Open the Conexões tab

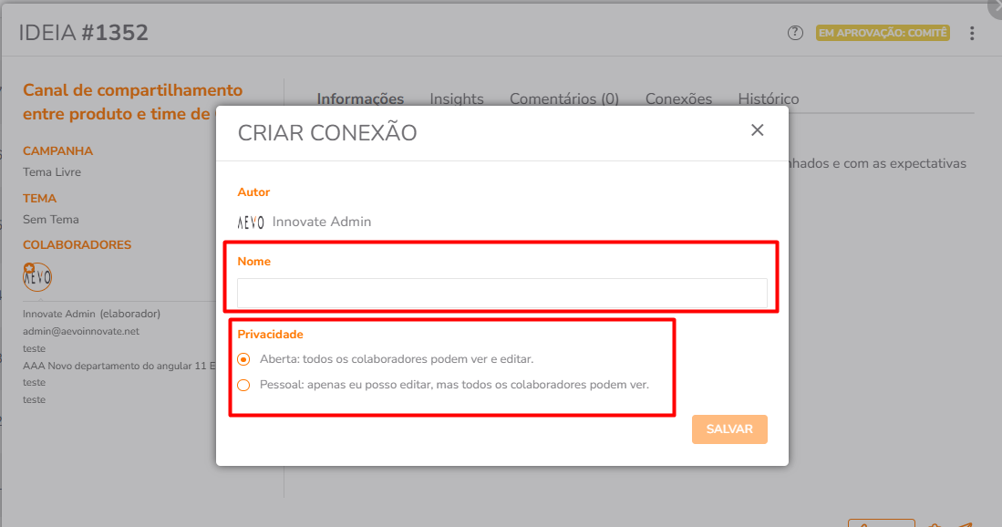[678, 98]
